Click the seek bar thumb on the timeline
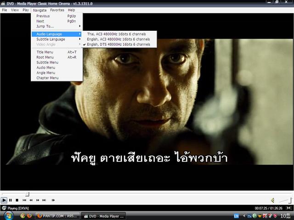This screenshot has width=294, height=220. click(27, 194)
